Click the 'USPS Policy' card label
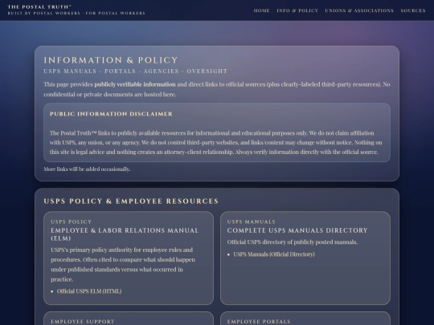 pos(72,221)
